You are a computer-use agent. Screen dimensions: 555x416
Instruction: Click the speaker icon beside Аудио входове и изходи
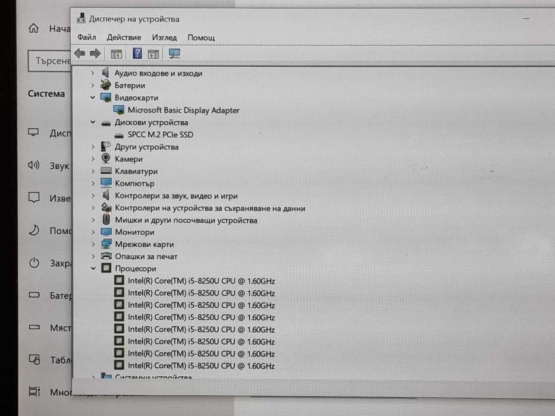(x=105, y=73)
